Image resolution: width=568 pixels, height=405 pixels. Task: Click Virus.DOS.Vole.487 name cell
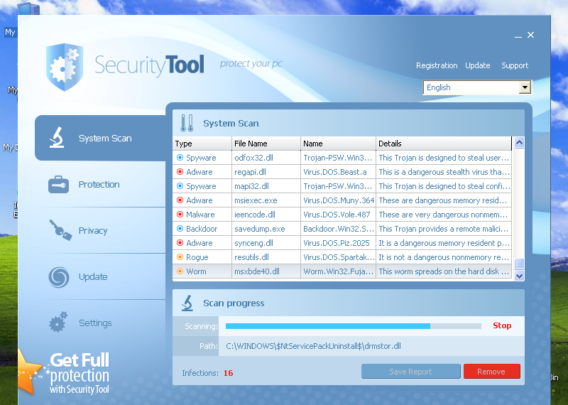[x=339, y=215]
